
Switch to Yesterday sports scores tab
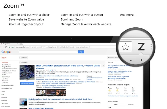pos(130,104)
